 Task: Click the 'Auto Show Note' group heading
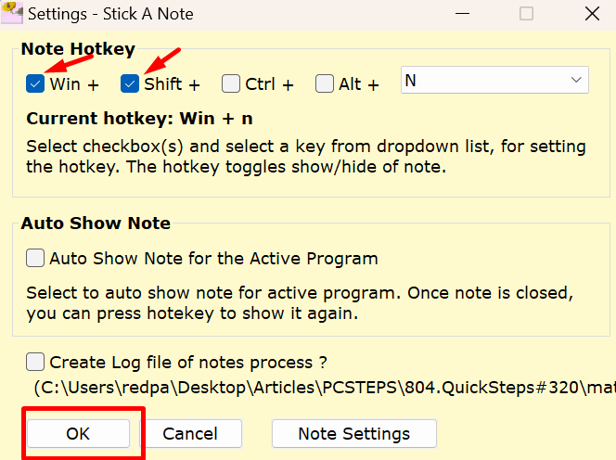pyautogui.click(x=96, y=224)
